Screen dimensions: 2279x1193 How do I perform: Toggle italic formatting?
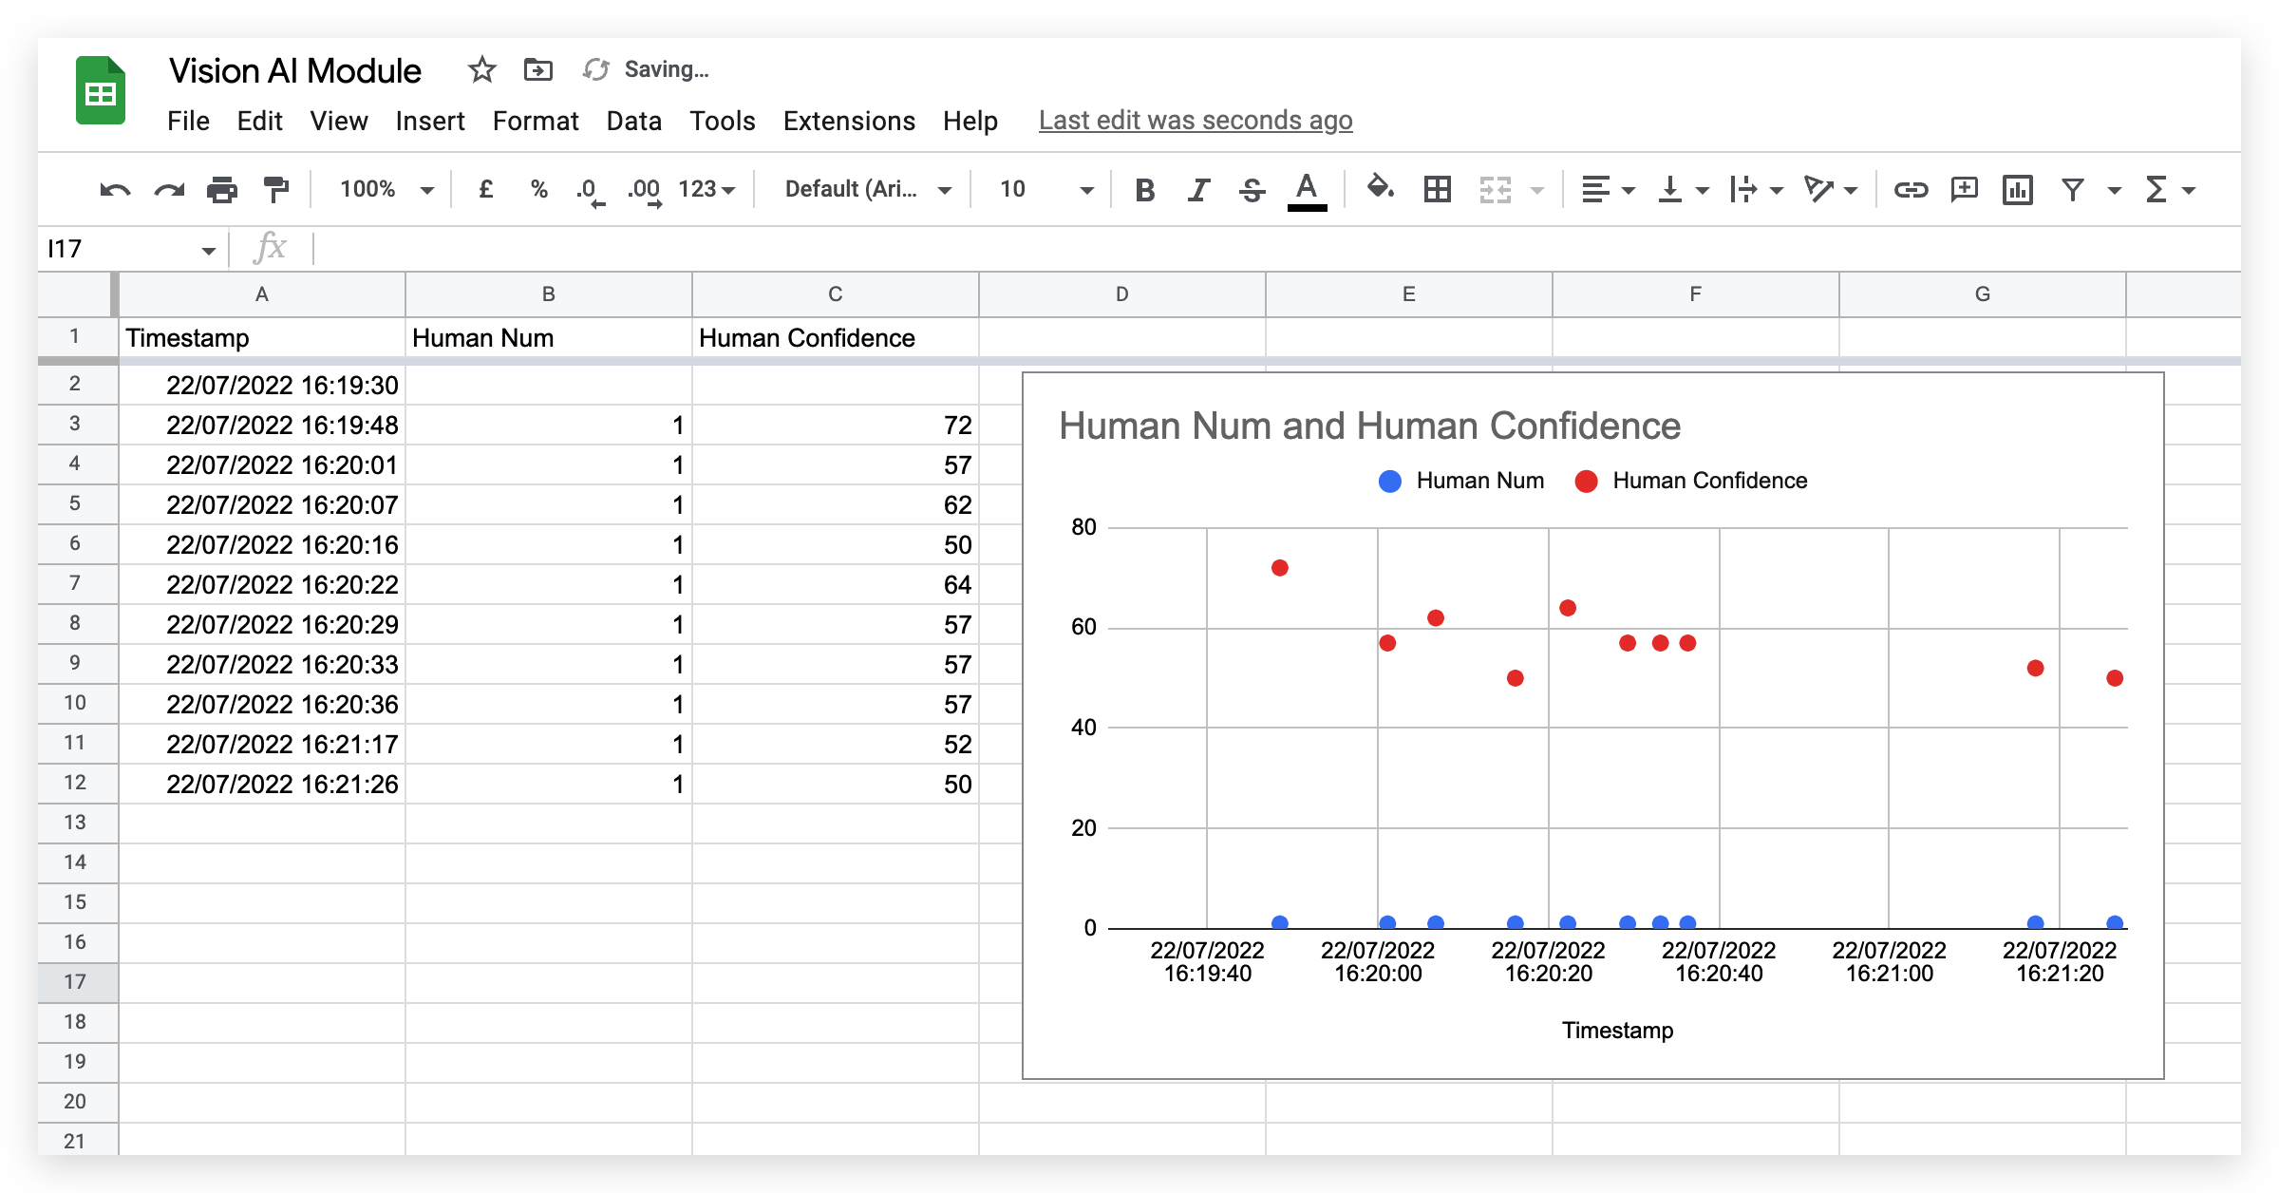[1199, 191]
